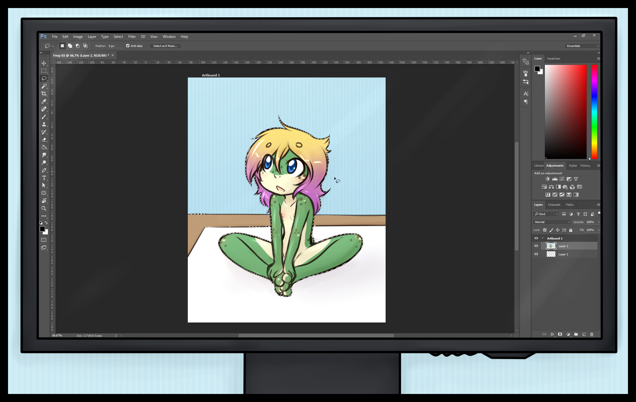Screen dimensions: 636x402
Task: Select the Move tool
Action: point(44,63)
